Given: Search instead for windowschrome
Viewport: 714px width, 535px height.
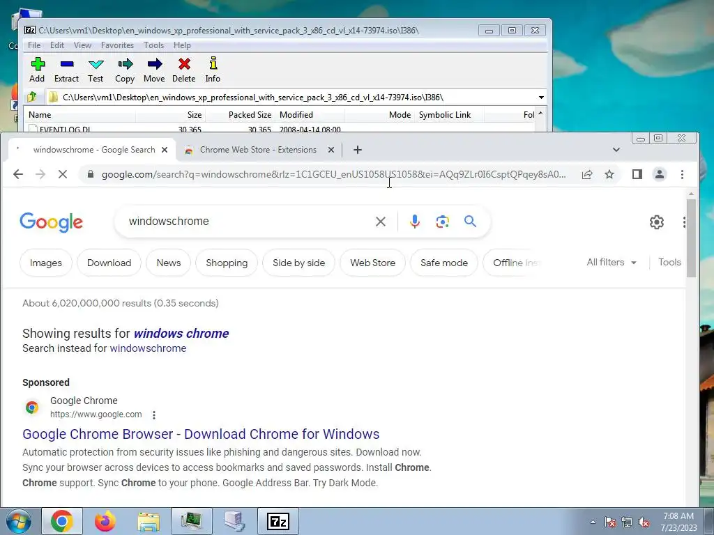Looking at the screenshot, I should pyautogui.click(x=148, y=348).
